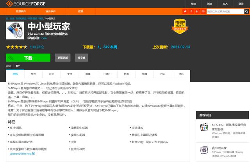The height and width of the screenshot is (162, 250).
Task: Click the 加入 link in header
Action: click(x=225, y=4)
